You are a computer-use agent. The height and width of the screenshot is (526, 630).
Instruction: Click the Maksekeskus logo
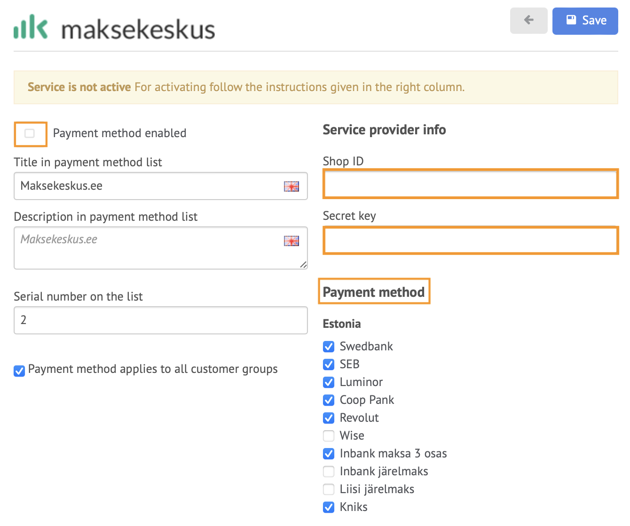click(114, 27)
